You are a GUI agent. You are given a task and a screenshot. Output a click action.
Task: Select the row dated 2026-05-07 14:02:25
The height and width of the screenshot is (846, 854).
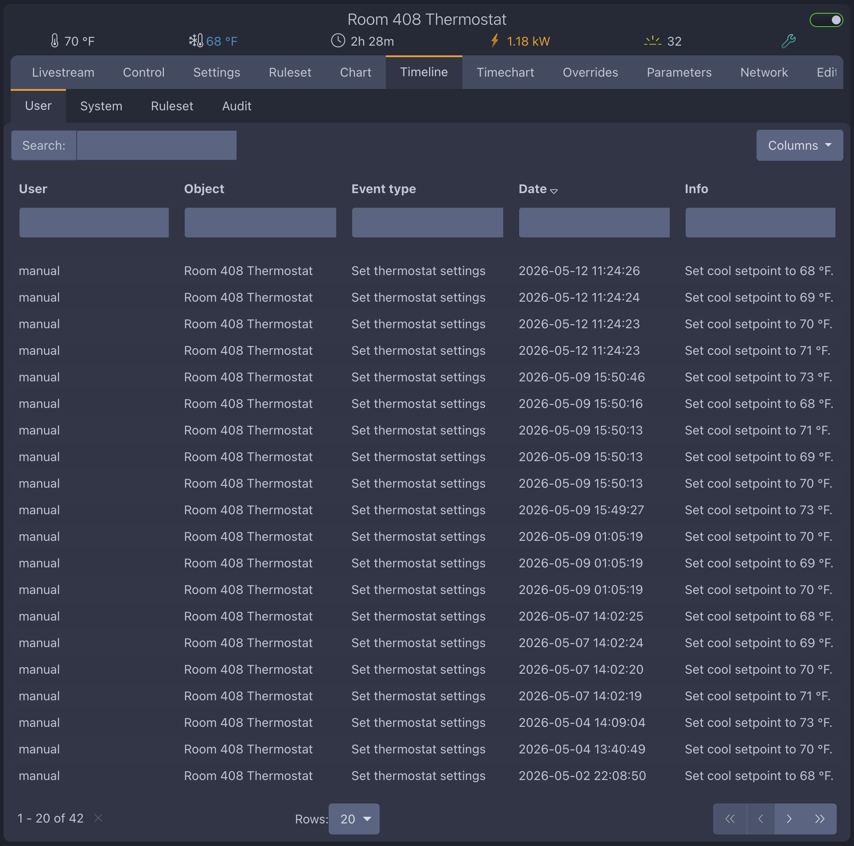point(427,616)
